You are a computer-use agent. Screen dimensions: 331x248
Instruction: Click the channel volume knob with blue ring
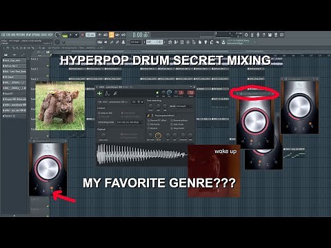(169, 92)
